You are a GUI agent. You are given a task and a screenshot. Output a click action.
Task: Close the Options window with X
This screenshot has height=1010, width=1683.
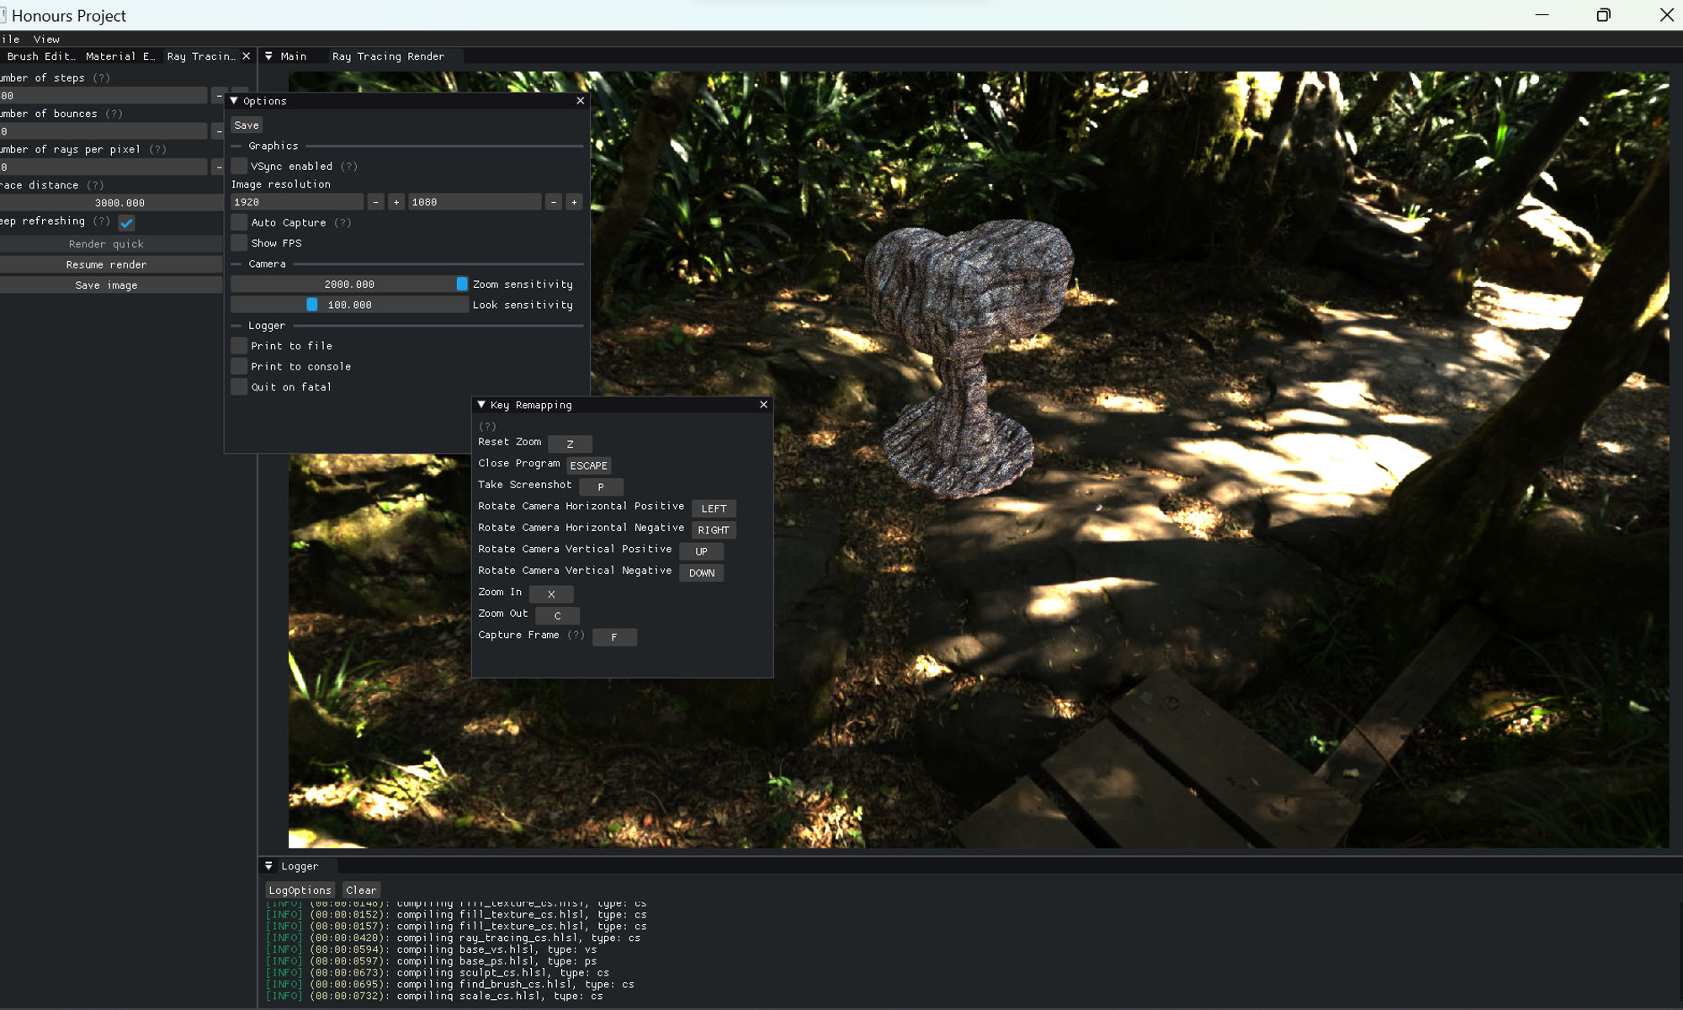point(580,101)
